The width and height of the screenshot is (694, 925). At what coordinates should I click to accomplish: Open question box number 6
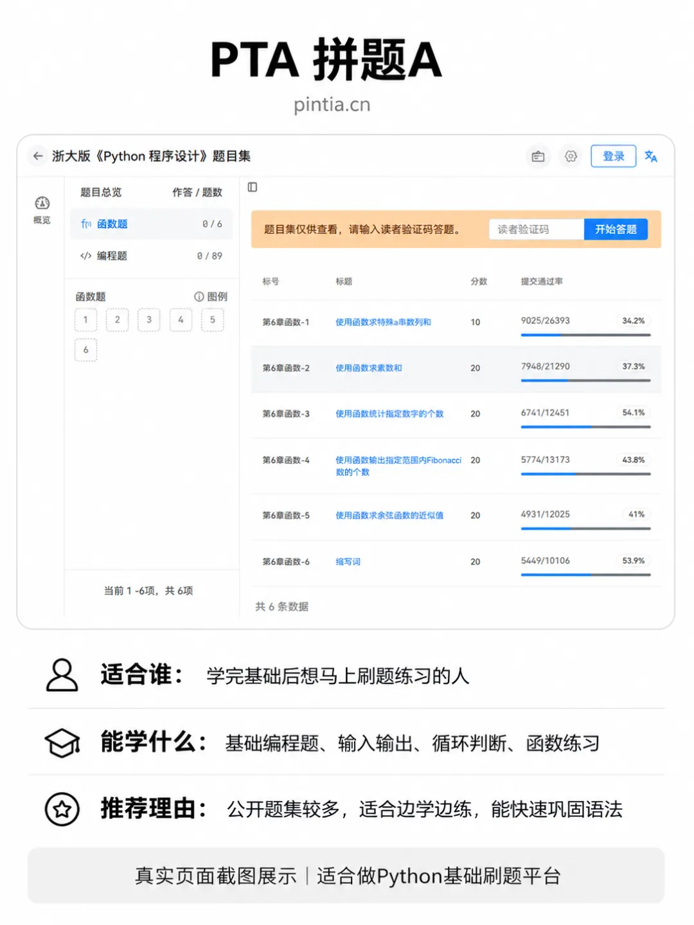(85, 350)
